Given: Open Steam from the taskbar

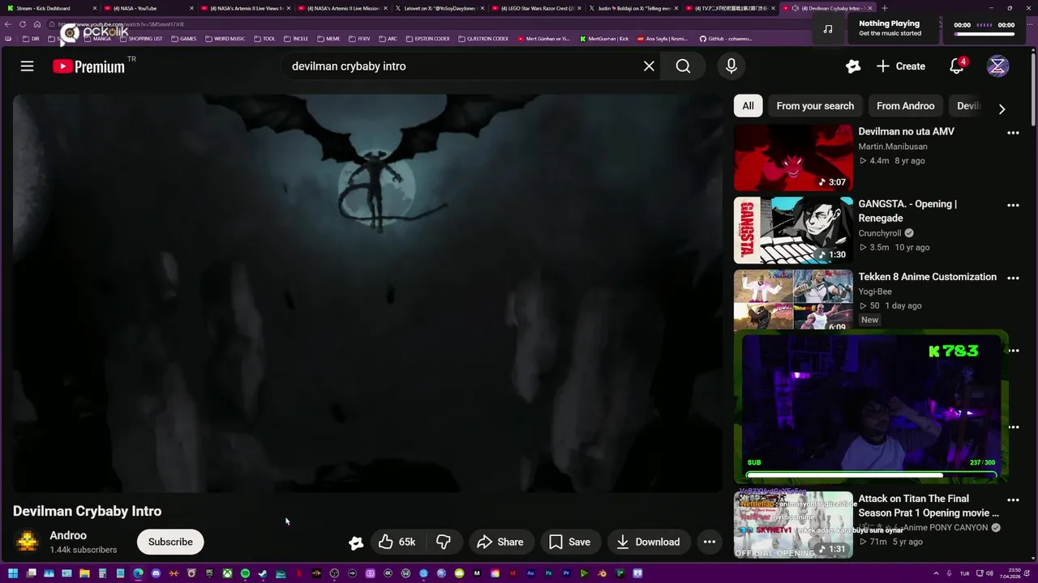Looking at the screenshot, I should [x=263, y=573].
